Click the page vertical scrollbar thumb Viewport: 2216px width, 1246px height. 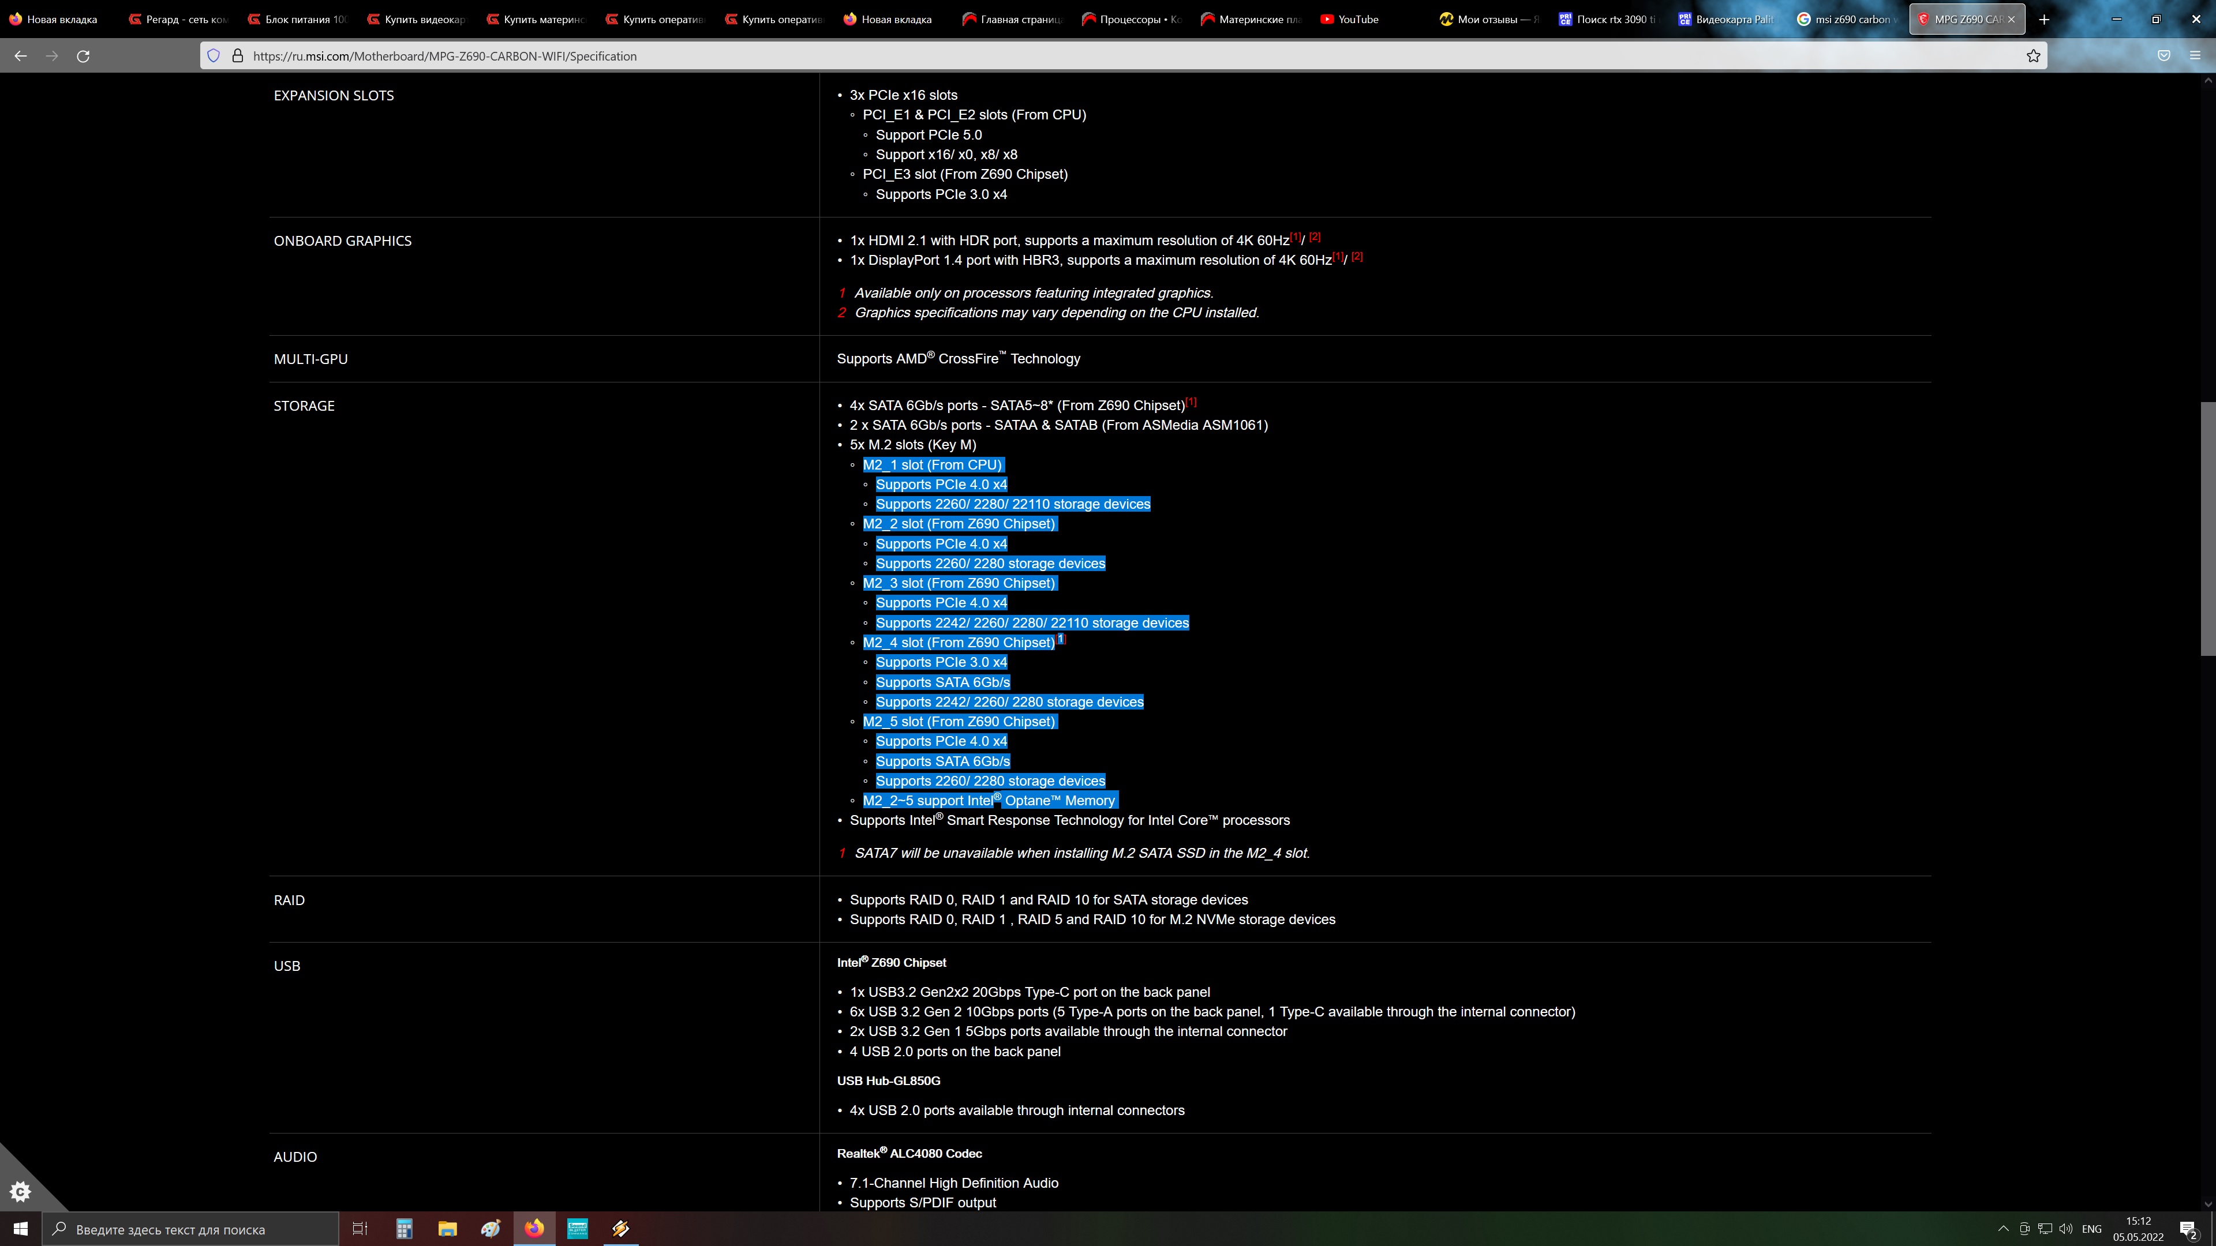pos(2207,529)
